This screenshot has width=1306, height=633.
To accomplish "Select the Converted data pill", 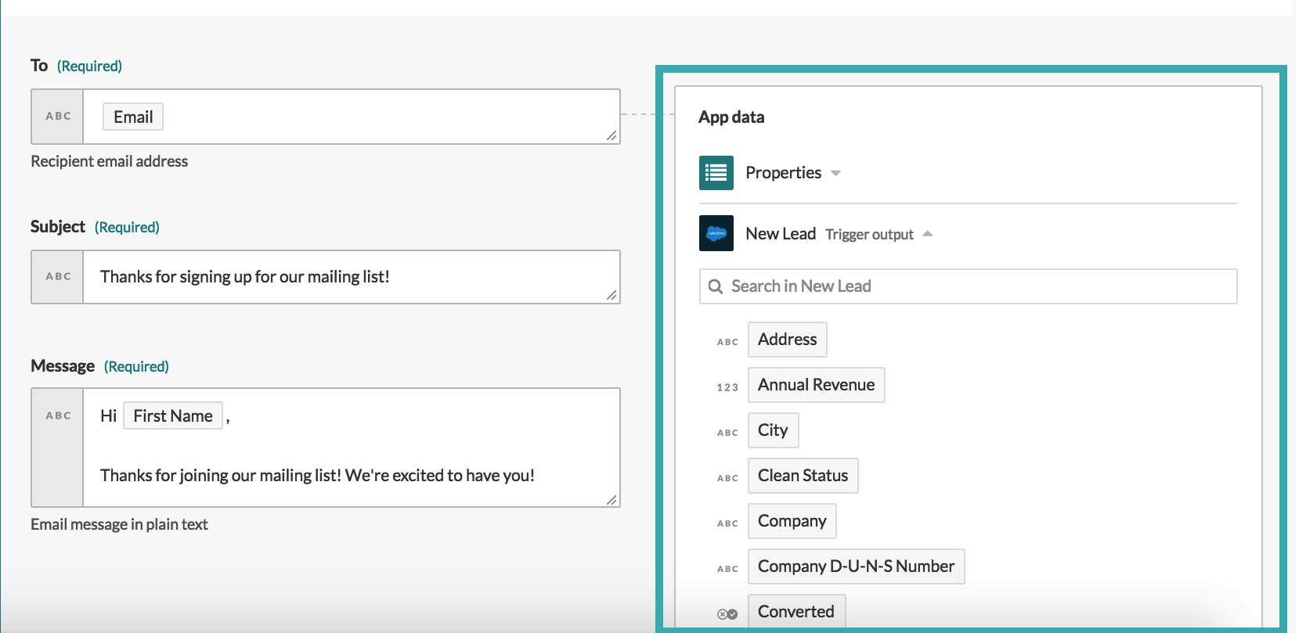I will click(796, 611).
